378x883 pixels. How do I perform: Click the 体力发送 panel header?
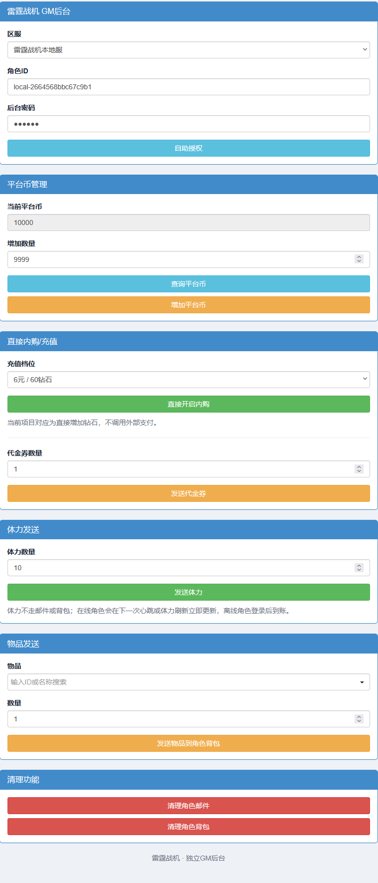189,530
